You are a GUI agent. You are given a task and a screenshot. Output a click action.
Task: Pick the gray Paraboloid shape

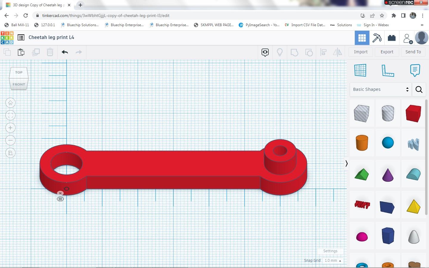point(414,237)
